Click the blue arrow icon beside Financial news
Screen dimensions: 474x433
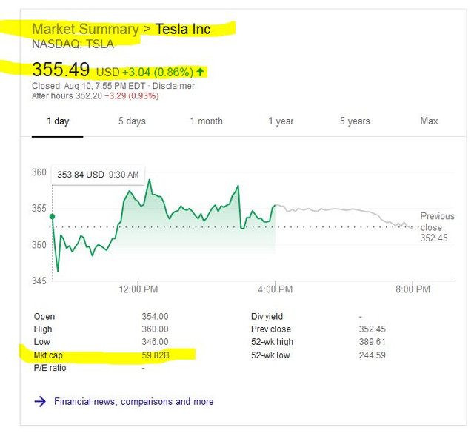pyautogui.click(x=39, y=401)
